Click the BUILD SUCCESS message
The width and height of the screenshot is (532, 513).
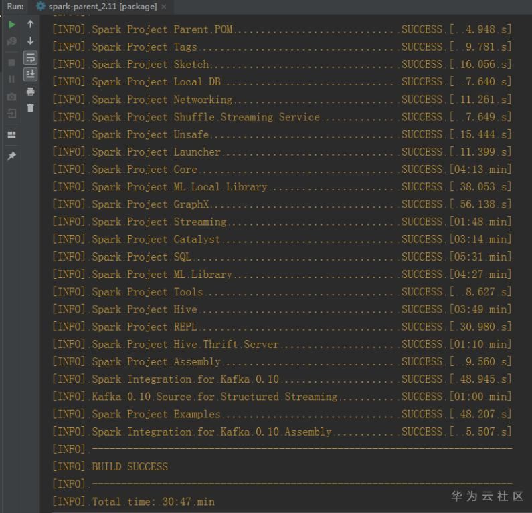pos(130,467)
